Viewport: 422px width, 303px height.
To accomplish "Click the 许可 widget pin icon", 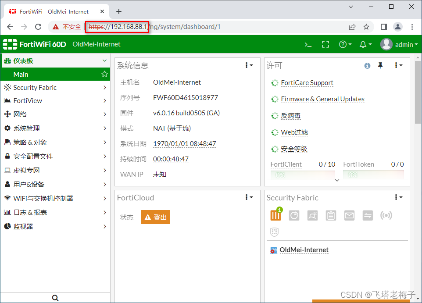I will 380,65.
